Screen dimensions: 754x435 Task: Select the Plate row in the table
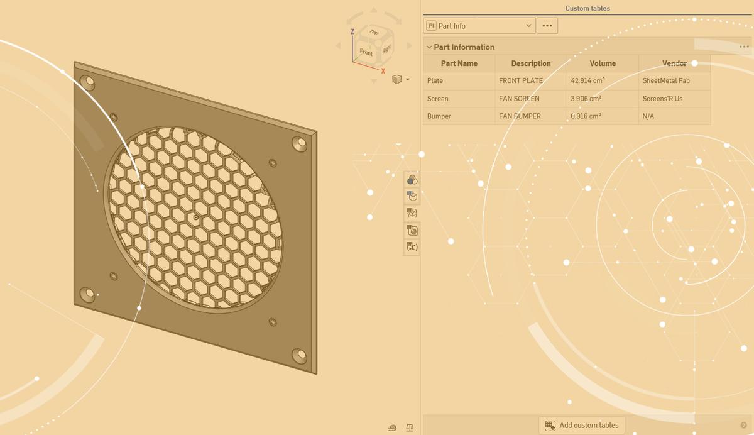(x=459, y=80)
